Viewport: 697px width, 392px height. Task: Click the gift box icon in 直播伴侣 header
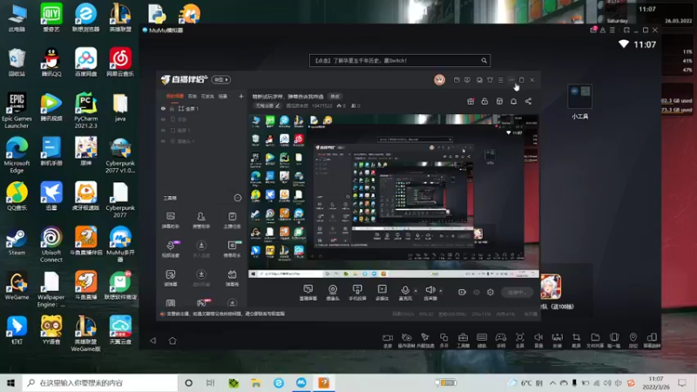point(470,101)
